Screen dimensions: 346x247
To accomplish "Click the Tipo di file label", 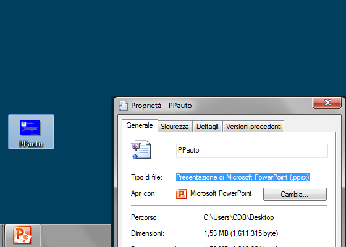I will click(x=147, y=177).
